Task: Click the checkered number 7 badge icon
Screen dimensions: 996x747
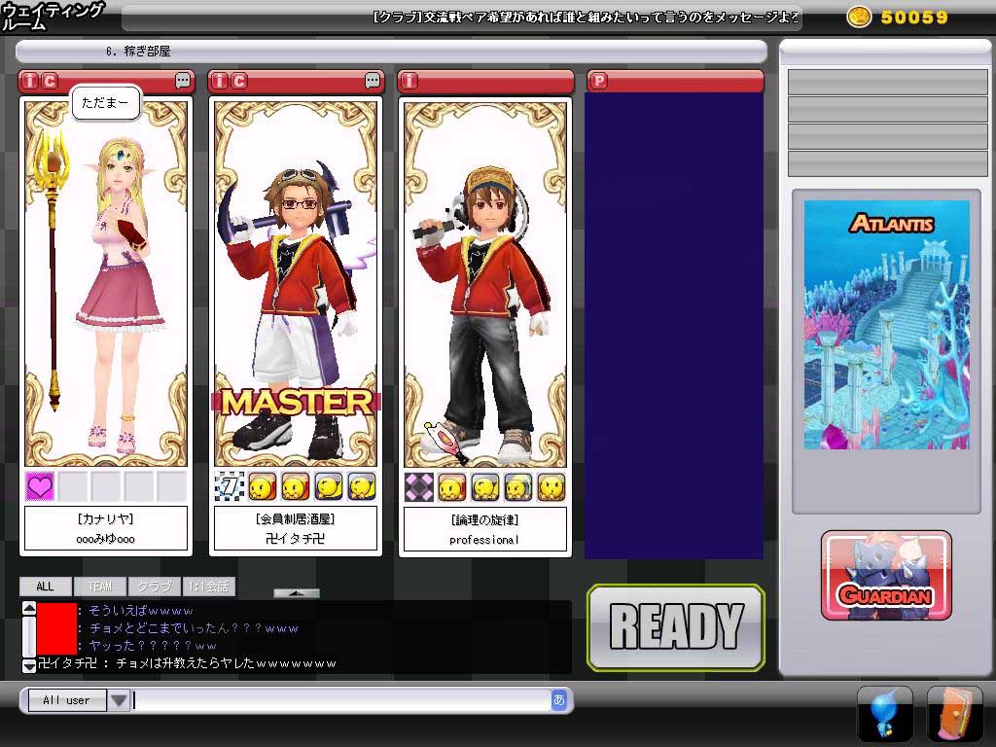Action: click(230, 485)
